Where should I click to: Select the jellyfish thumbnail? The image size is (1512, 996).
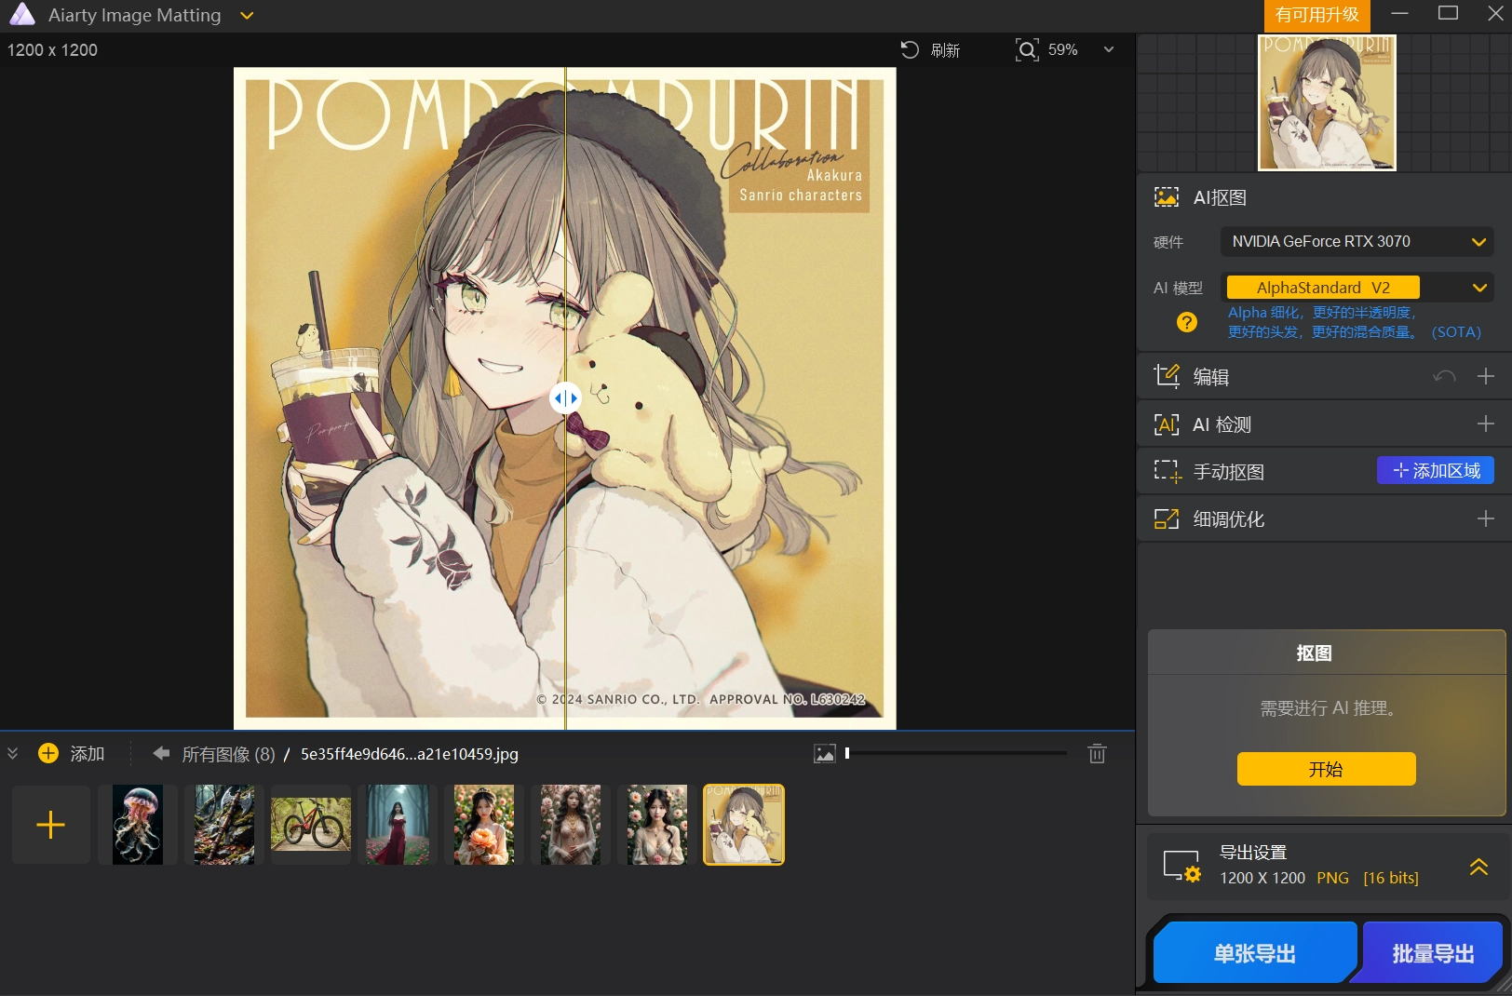(138, 825)
